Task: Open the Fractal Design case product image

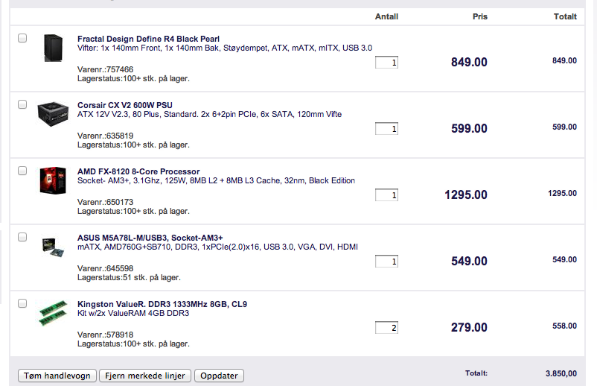Action: [x=53, y=48]
